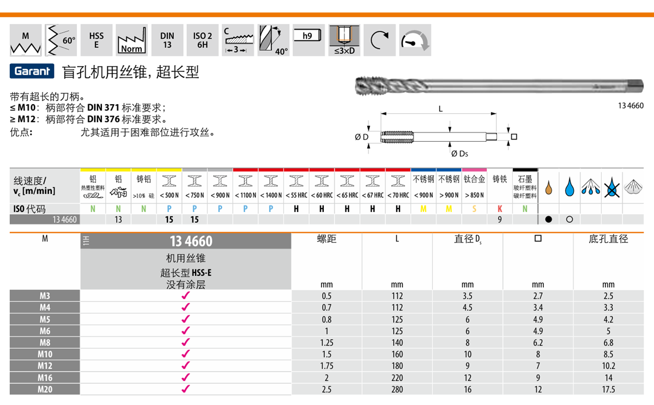Click the h9 shank tolerance icon
This screenshot has width=654, height=405.
(x=309, y=40)
